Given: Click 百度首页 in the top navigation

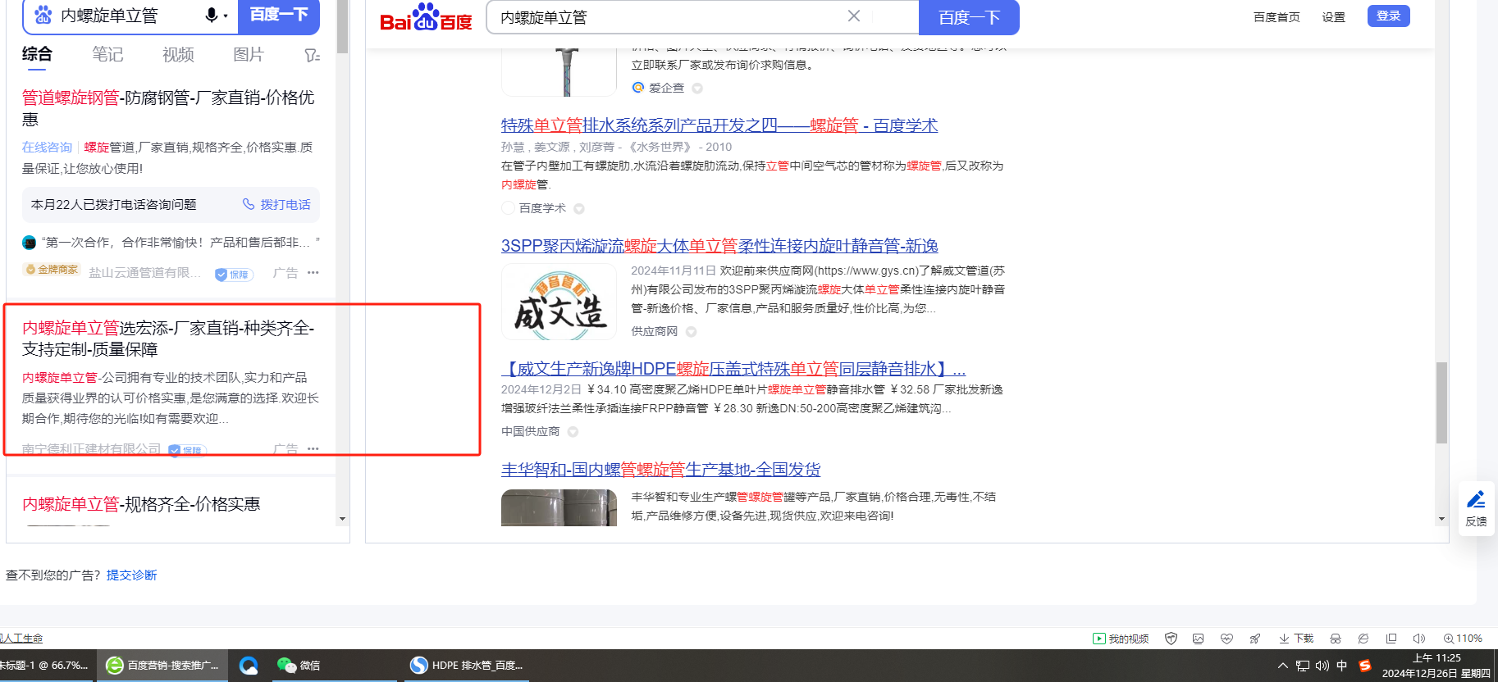Looking at the screenshot, I should point(1276,17).
